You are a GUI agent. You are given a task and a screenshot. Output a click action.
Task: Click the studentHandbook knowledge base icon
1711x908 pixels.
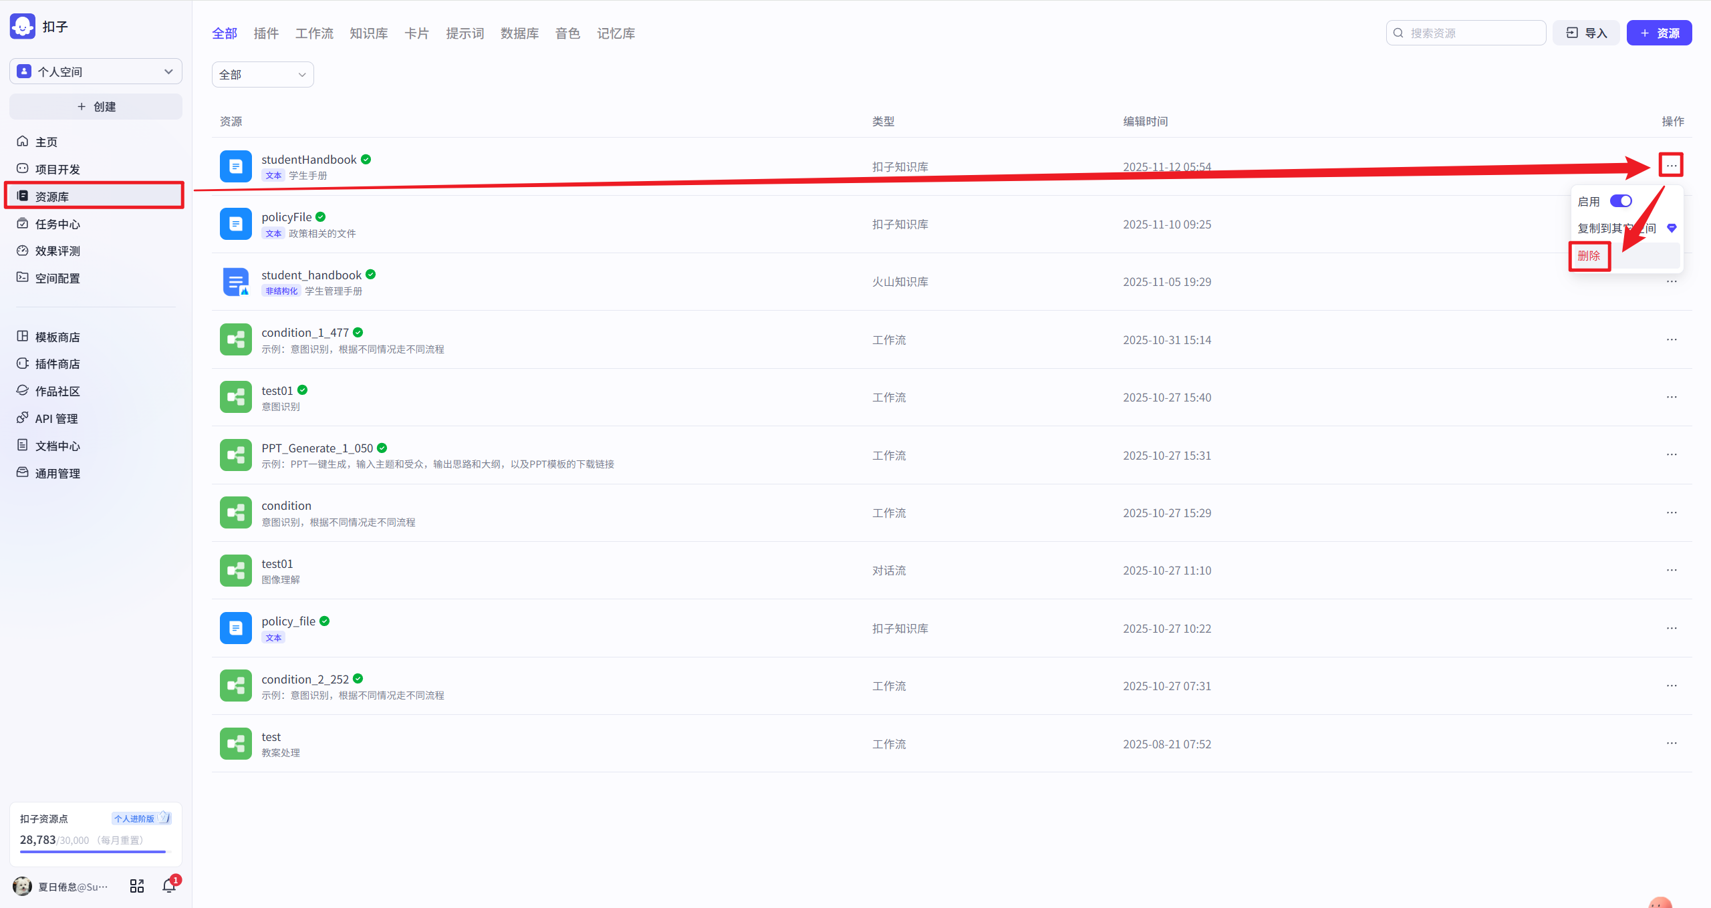click(x=235, y=166)
